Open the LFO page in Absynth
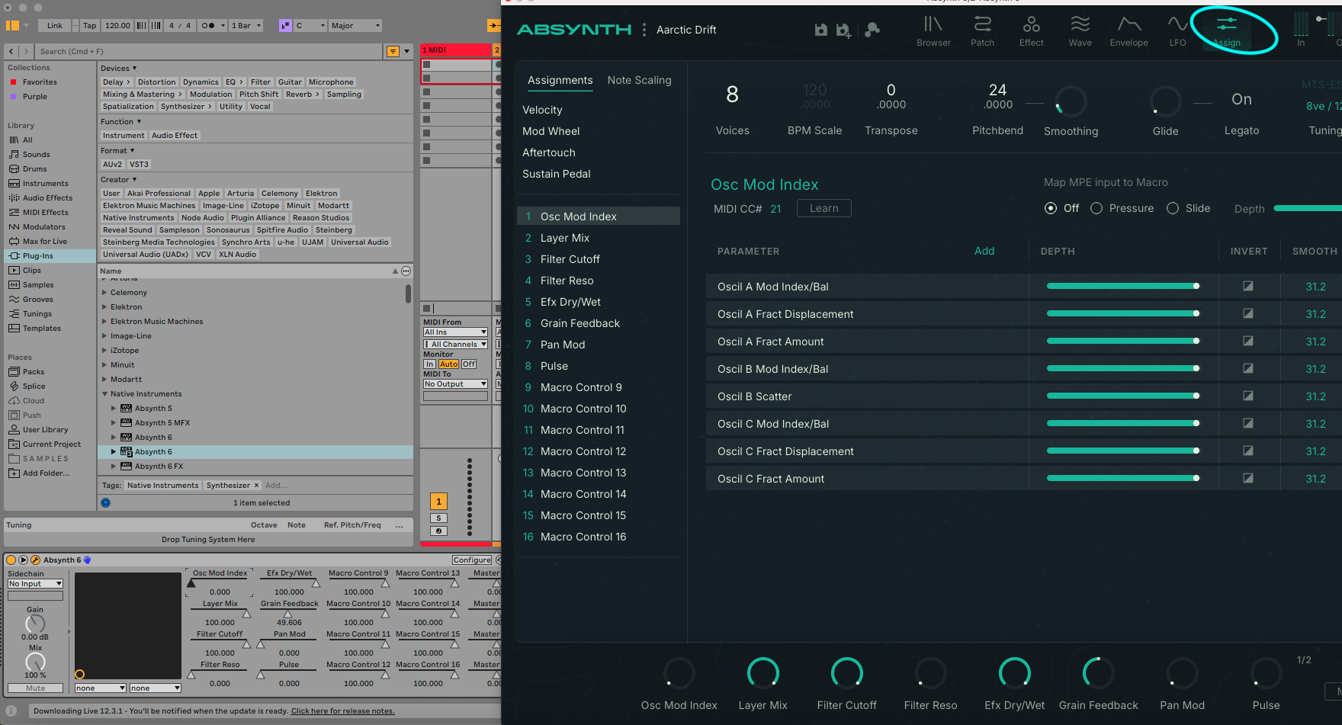The image size is (1342, 725). pyautogui.click(x=1177, y=31)
